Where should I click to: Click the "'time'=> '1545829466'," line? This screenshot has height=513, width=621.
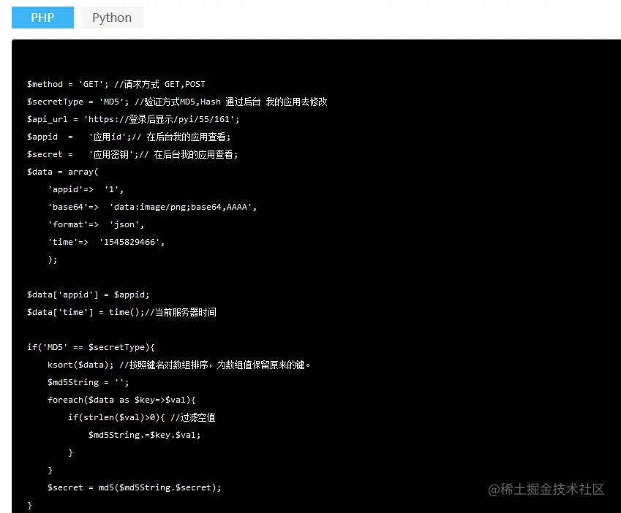(x=106, y=242)
